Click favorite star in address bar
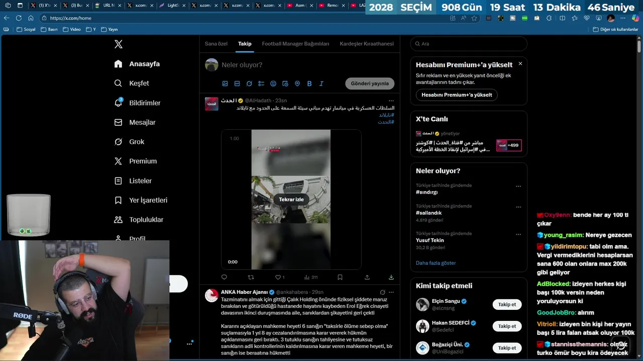The image size is (643, 361). tap(474, 18)
